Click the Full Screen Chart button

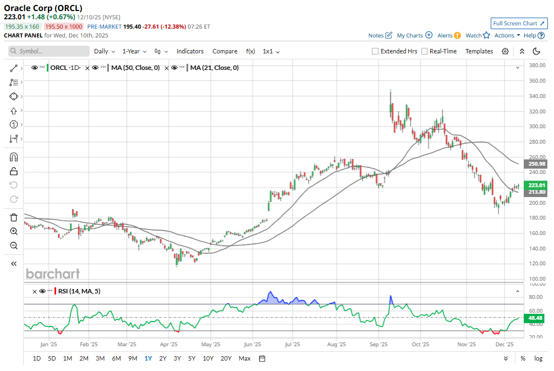519,23
